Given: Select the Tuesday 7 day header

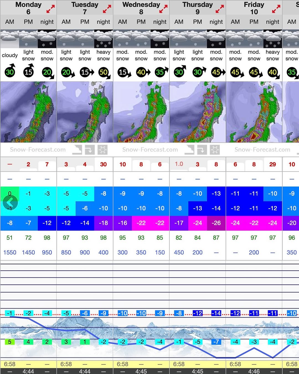Looking at the screenshot, I should pyautogui.click(x=85, y=8).
